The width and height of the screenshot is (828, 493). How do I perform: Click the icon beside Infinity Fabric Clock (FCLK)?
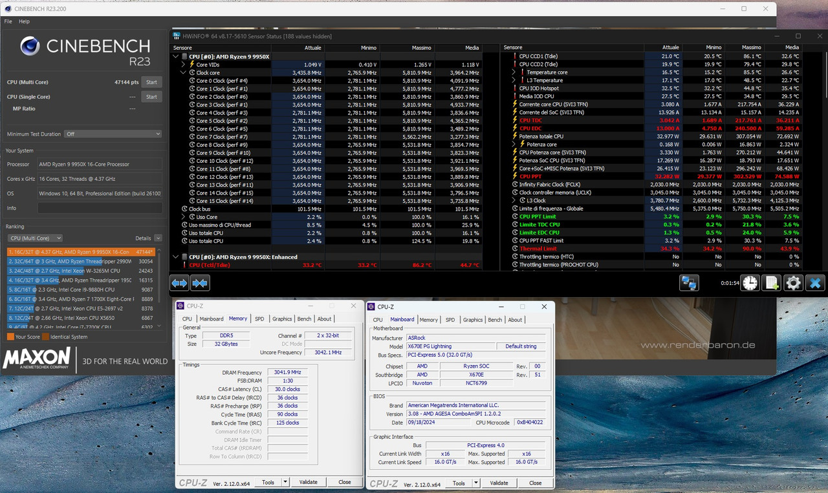tap(516, 185)
